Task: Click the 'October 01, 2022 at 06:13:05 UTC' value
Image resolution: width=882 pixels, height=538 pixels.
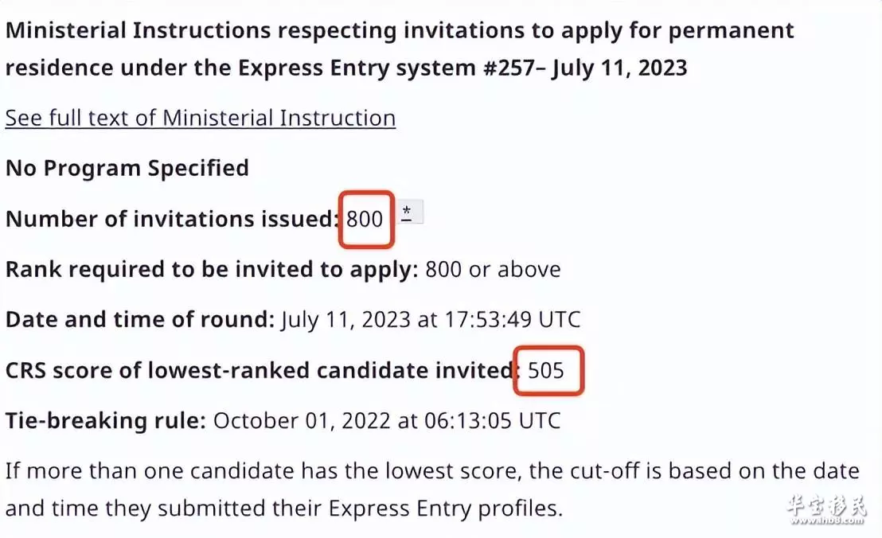Action: tap(387, 420)
